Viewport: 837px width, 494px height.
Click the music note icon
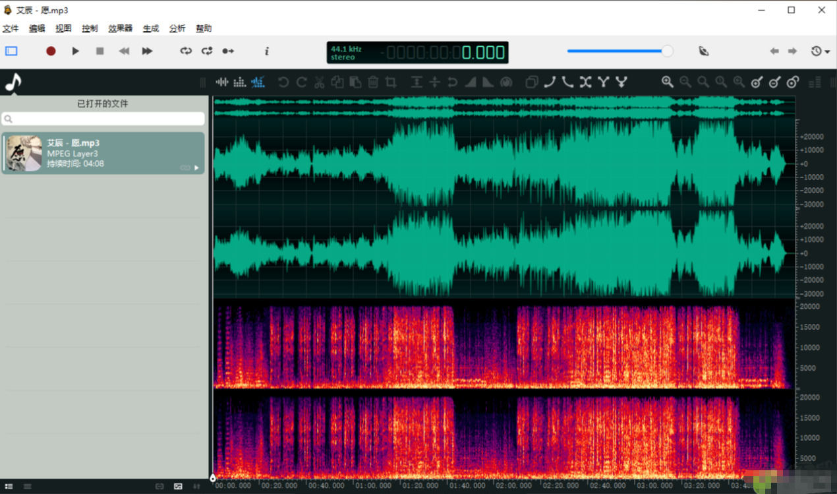click(x=13, y=82)
